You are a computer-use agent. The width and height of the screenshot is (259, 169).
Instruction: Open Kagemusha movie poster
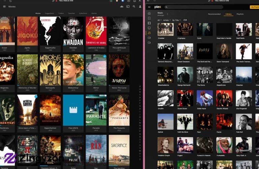tap(50, 31)
